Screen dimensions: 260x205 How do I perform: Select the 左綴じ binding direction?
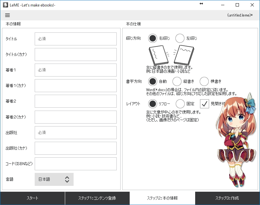(180, 38)
